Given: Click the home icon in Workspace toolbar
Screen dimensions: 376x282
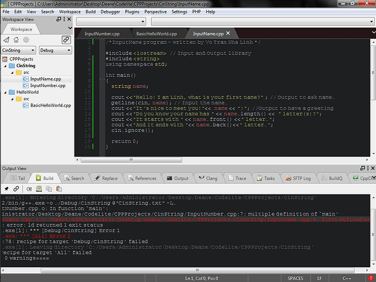Looking at the screenshot, I should pyautogui.click(x=16, y=39).
